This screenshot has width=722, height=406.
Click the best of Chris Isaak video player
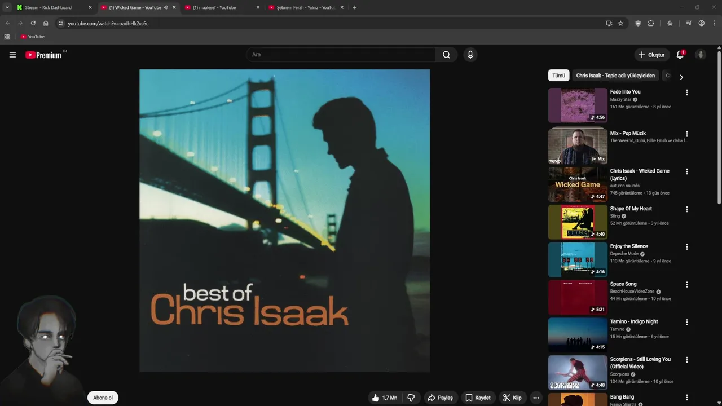click(284, 220)
